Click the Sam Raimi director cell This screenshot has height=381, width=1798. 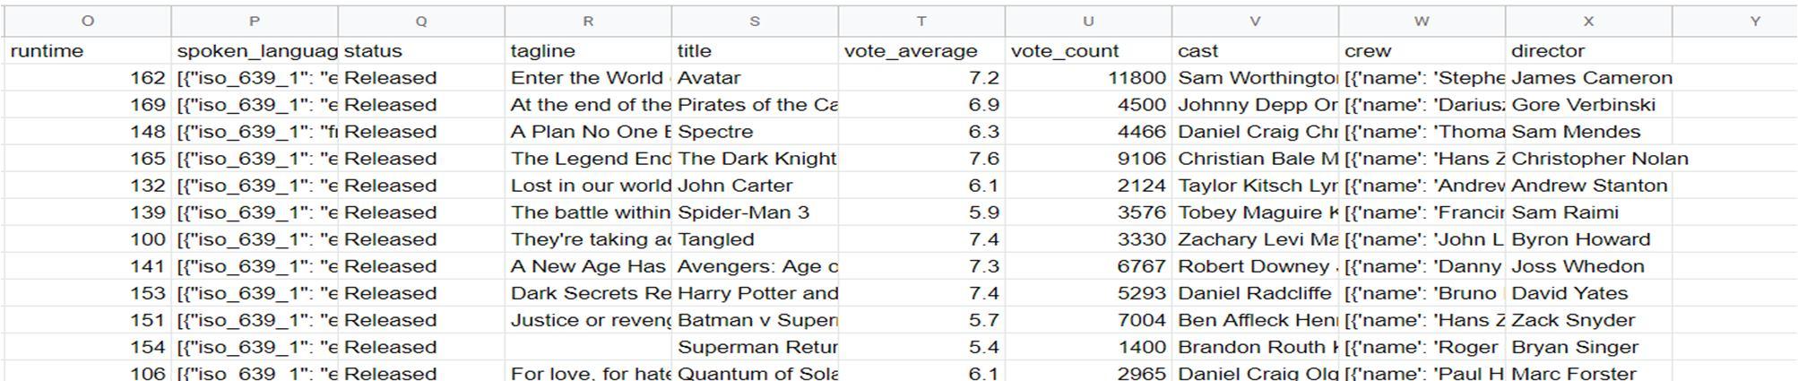click(1588, 212)
